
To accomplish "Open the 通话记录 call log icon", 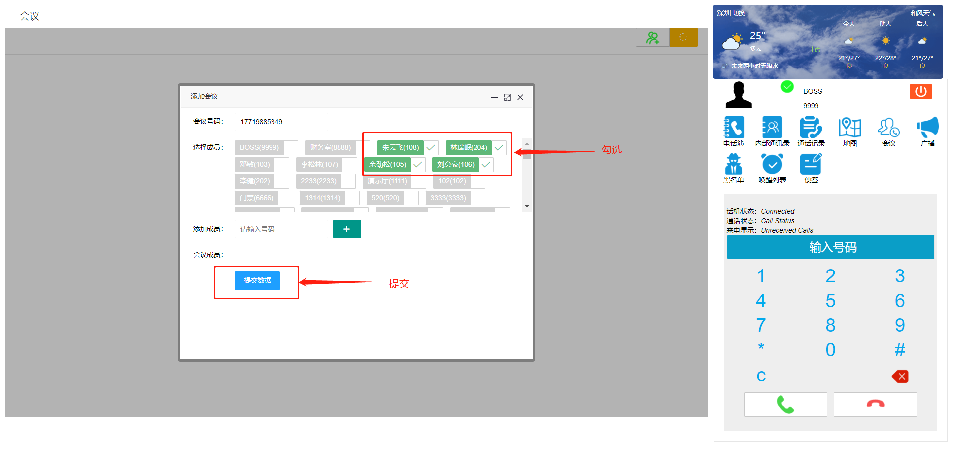I will 811,128.
